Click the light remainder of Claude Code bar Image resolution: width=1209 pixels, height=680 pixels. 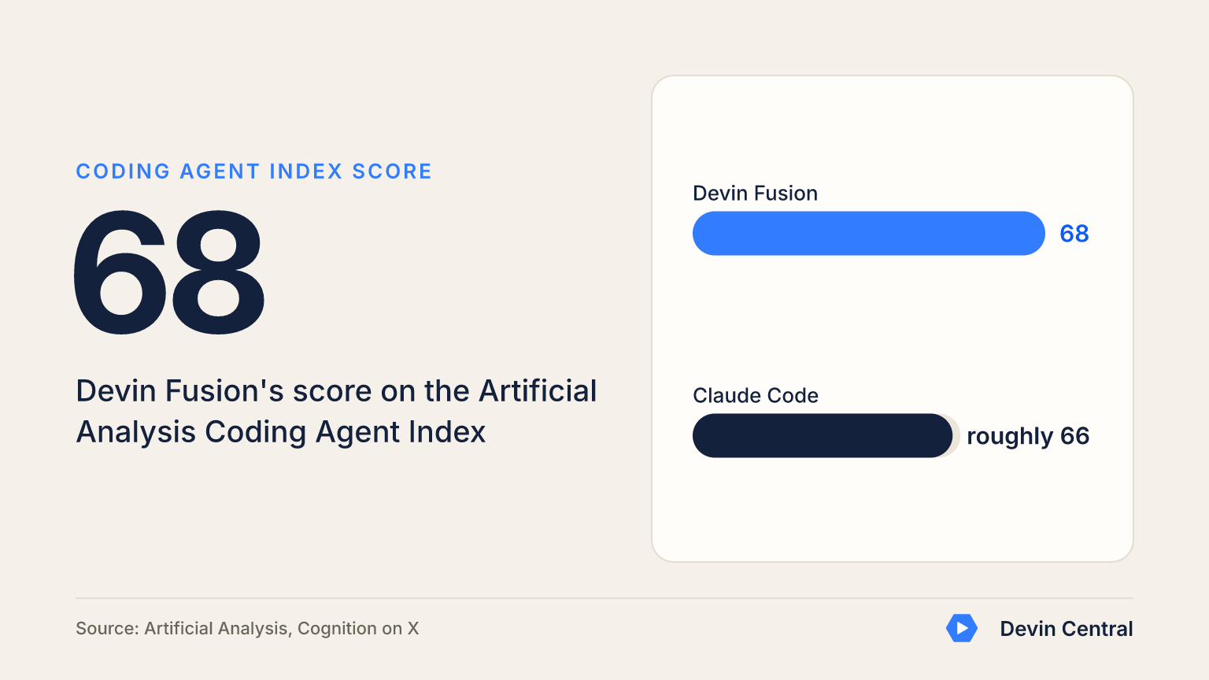pos(956,435)
